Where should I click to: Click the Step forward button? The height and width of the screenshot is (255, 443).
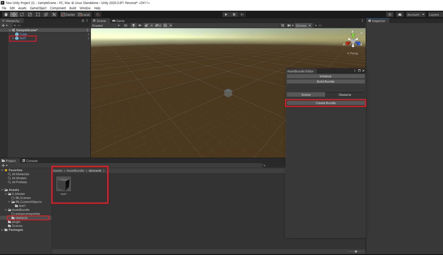(x=242, y=14)
